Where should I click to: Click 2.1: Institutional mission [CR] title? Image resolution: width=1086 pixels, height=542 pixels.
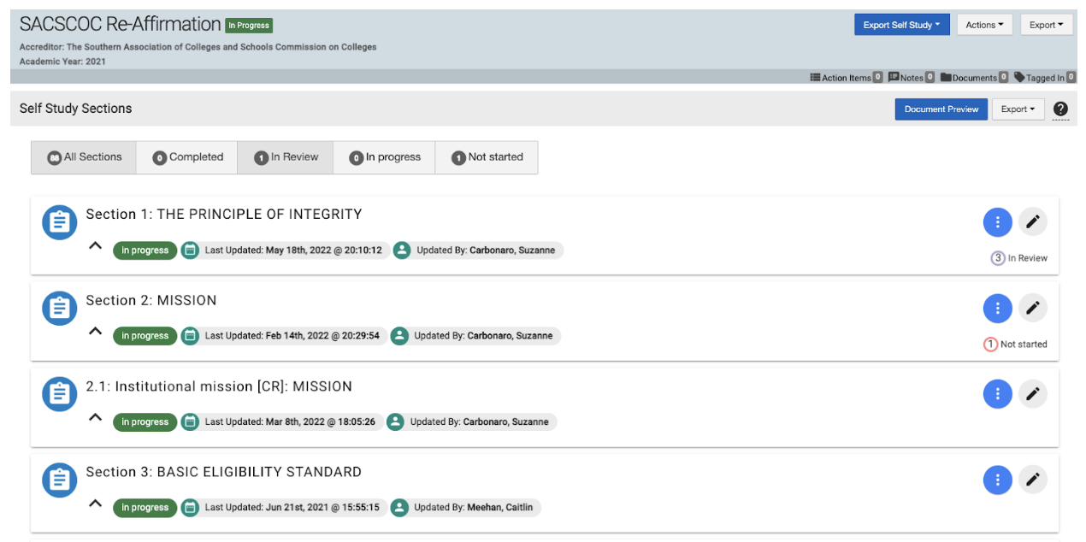(x=219, y=386)
